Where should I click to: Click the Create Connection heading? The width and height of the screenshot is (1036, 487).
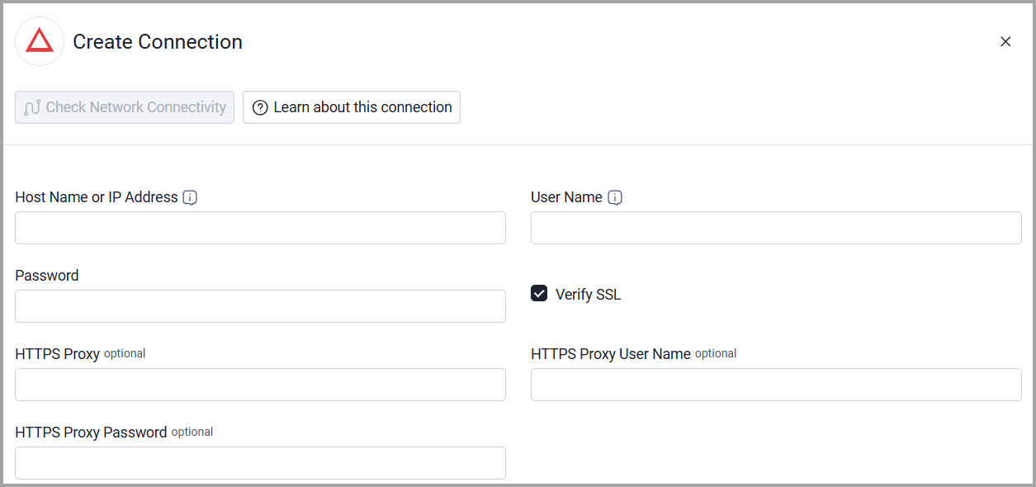click(158, 42)
